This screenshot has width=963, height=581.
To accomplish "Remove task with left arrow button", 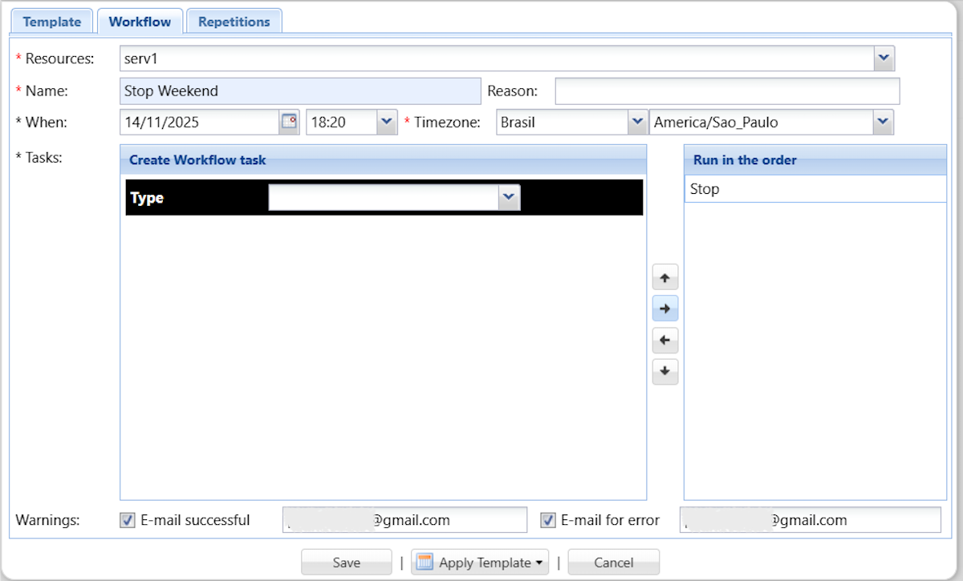I will (x=664, y=340).
